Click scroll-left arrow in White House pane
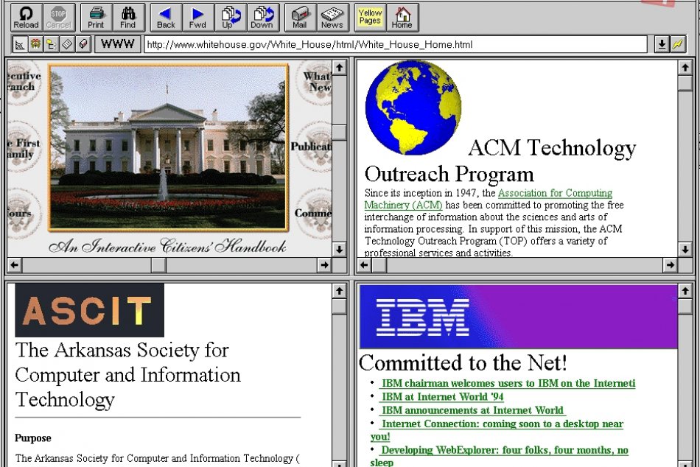 tap(14, 265)
